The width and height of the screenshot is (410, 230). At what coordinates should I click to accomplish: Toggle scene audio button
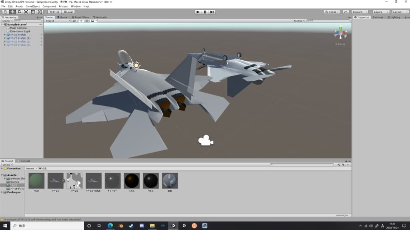tap(86, 21)
